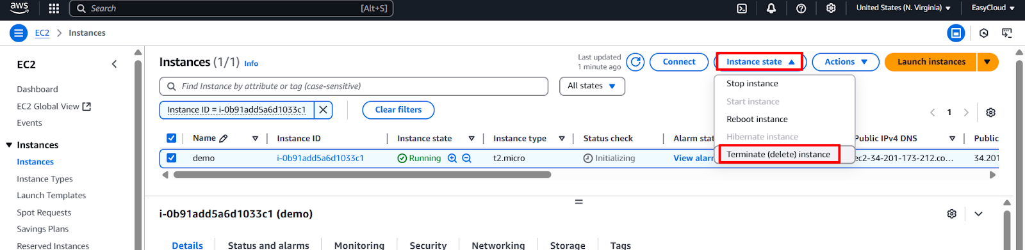Open the Launch instances split arrow
1025x250 pixels.
[987, 62]
